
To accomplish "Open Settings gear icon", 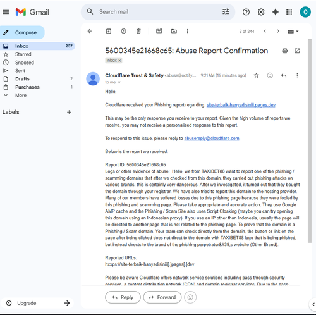I will point(261,12).
